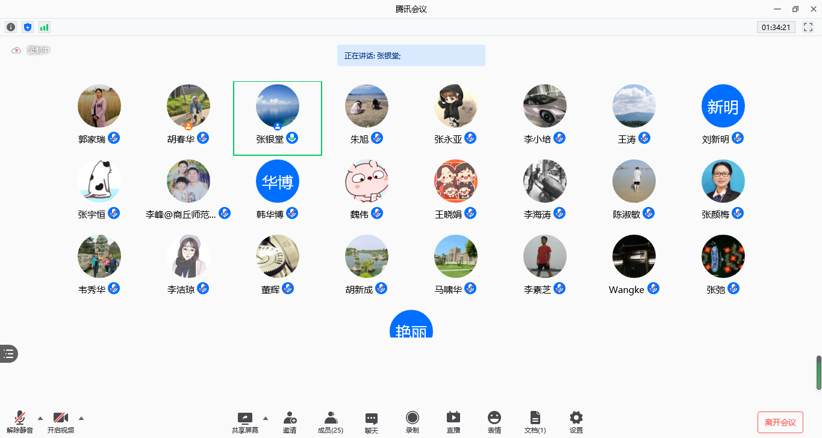Expand video options arrow beside 开启视频
Image resolution: width=822 pixels, height=438 pixels.
coord(81,418)
